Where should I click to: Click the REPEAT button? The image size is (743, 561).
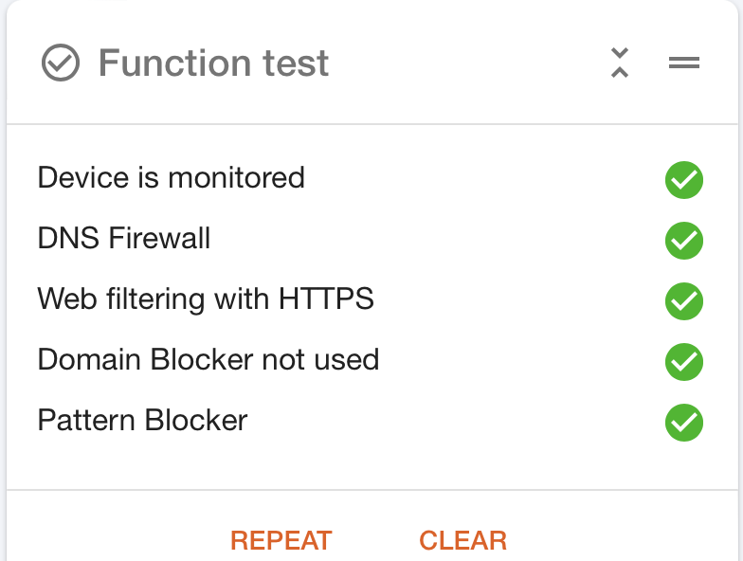click(x=281, y=540)
